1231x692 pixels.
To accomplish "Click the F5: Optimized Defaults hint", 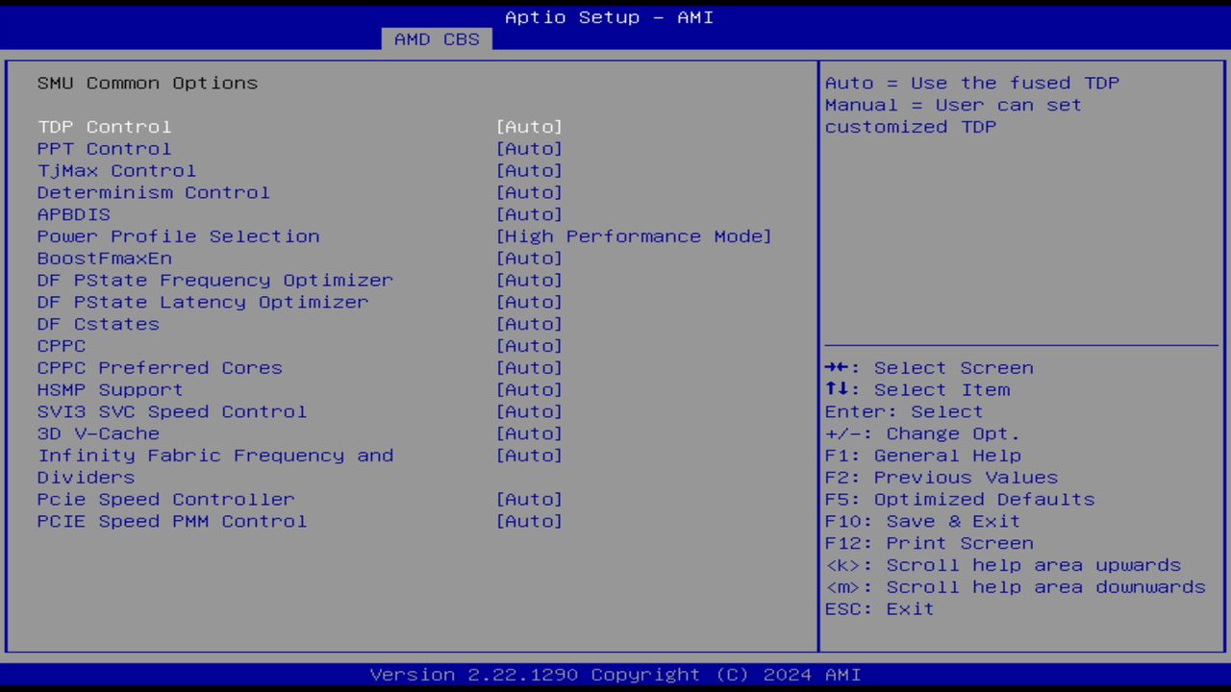I will click(x=960, y=500).
